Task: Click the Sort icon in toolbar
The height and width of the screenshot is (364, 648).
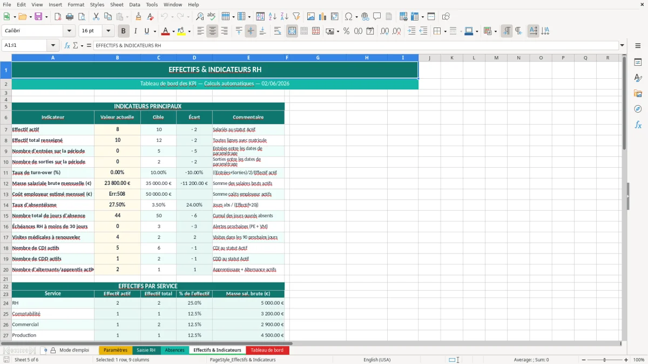Action: [260, 17]
